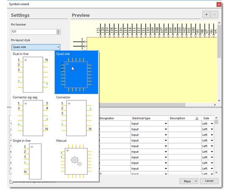This screenshot has width=233, height=191.
Task: Select the Connector layout thumbnail
Action: pos(76,116)
